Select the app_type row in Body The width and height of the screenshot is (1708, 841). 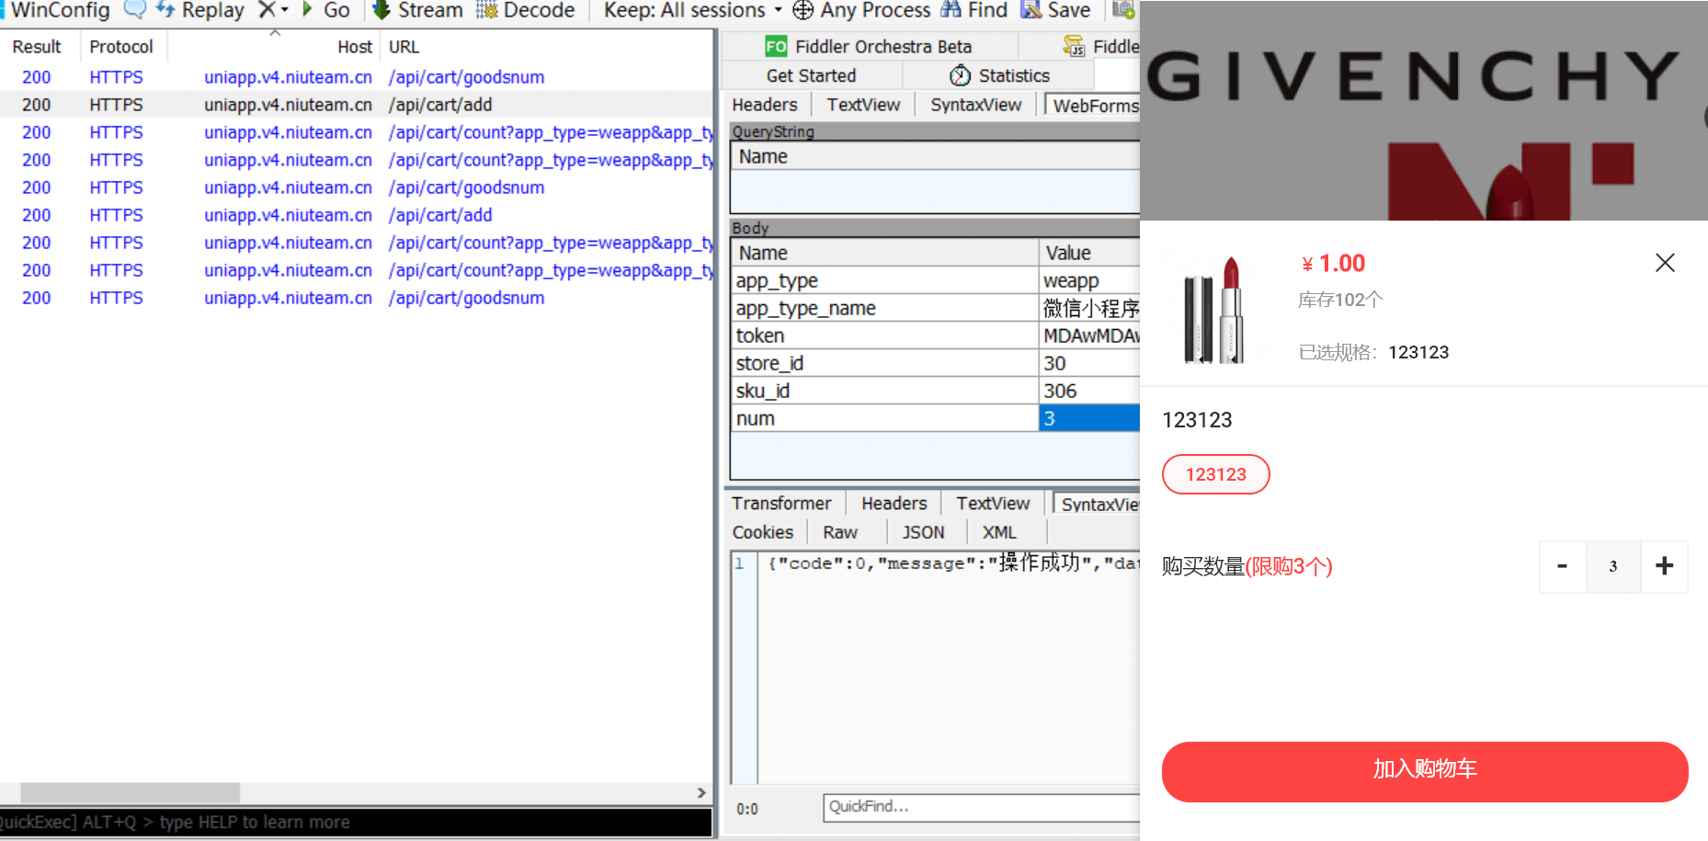click(935, 280)
